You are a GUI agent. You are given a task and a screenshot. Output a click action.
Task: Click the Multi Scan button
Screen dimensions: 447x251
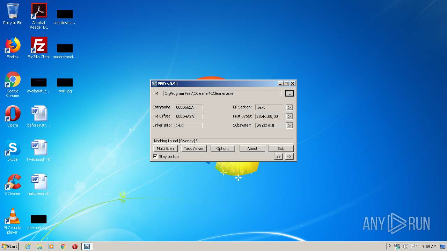(x=165, y=149)
